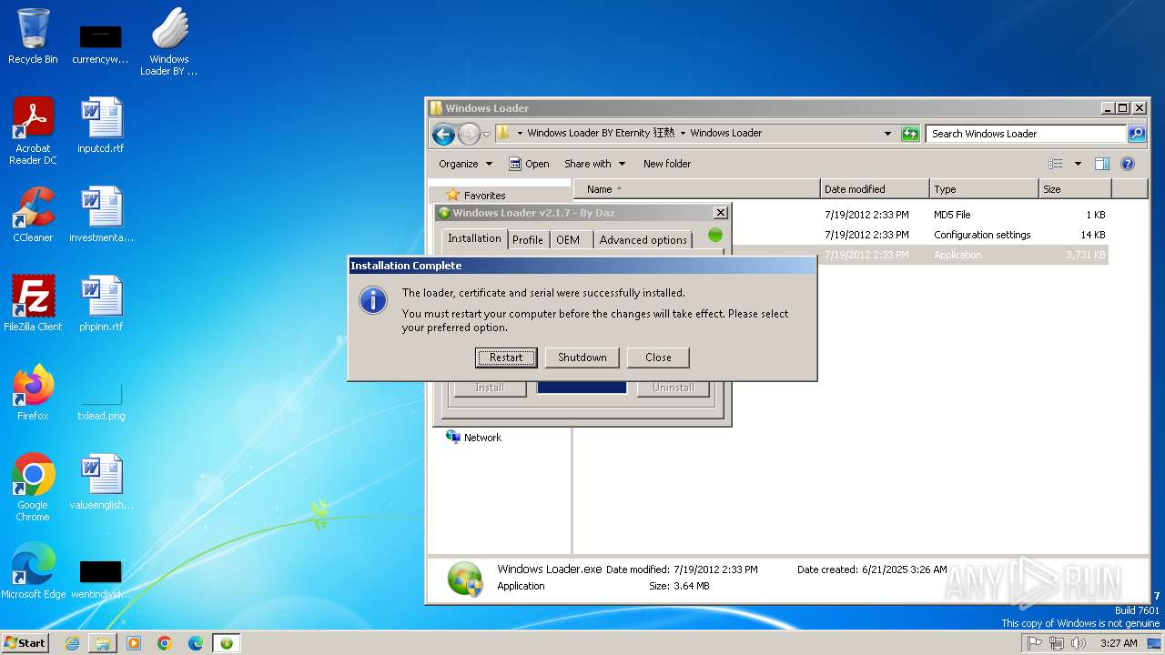Expand the Share with menu

click(595, 164)
